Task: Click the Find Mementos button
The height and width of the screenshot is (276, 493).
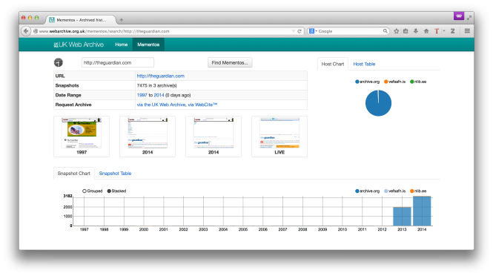Action: pos(230,62)
